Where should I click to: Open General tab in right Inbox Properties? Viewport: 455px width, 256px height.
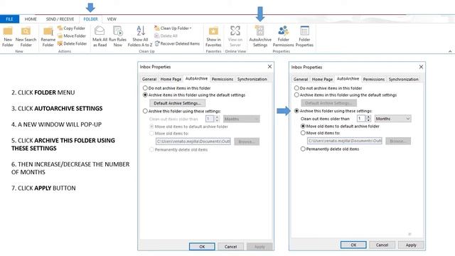point(301,79)
